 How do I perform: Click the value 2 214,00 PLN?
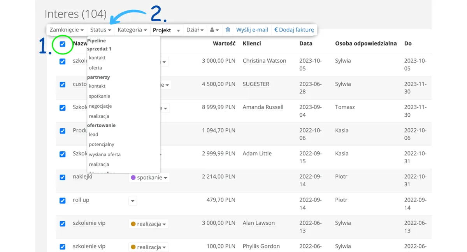219,177
